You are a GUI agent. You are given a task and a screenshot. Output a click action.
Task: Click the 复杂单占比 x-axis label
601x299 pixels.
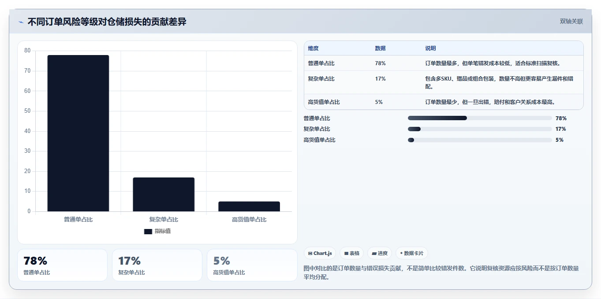(164, 219)
